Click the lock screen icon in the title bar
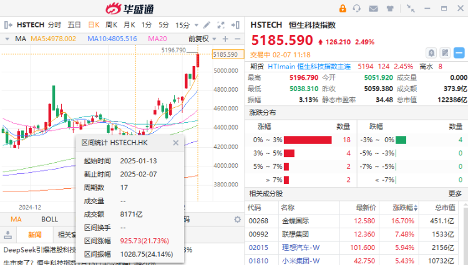This screenshot has height=265, width=468. tap(343, 8)
